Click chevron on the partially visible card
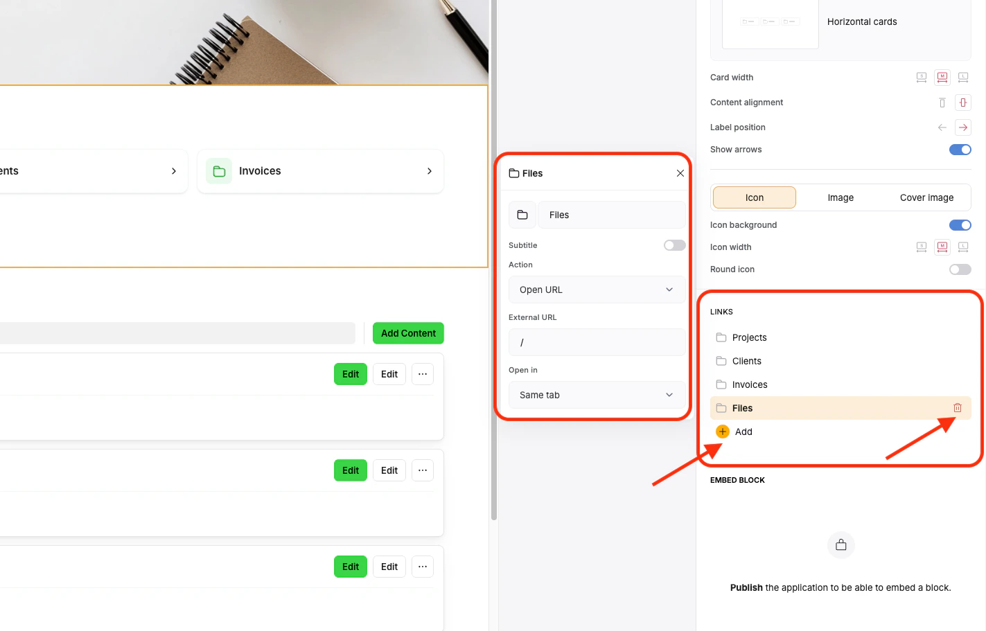986x631 pixels. coord(174,171)
